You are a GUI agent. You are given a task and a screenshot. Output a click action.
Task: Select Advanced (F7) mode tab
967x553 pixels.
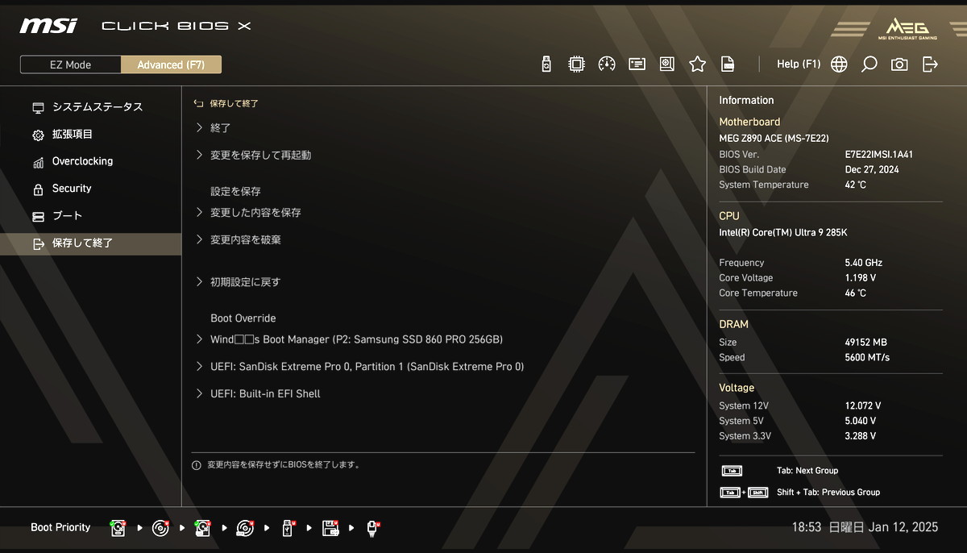point(171,64)
